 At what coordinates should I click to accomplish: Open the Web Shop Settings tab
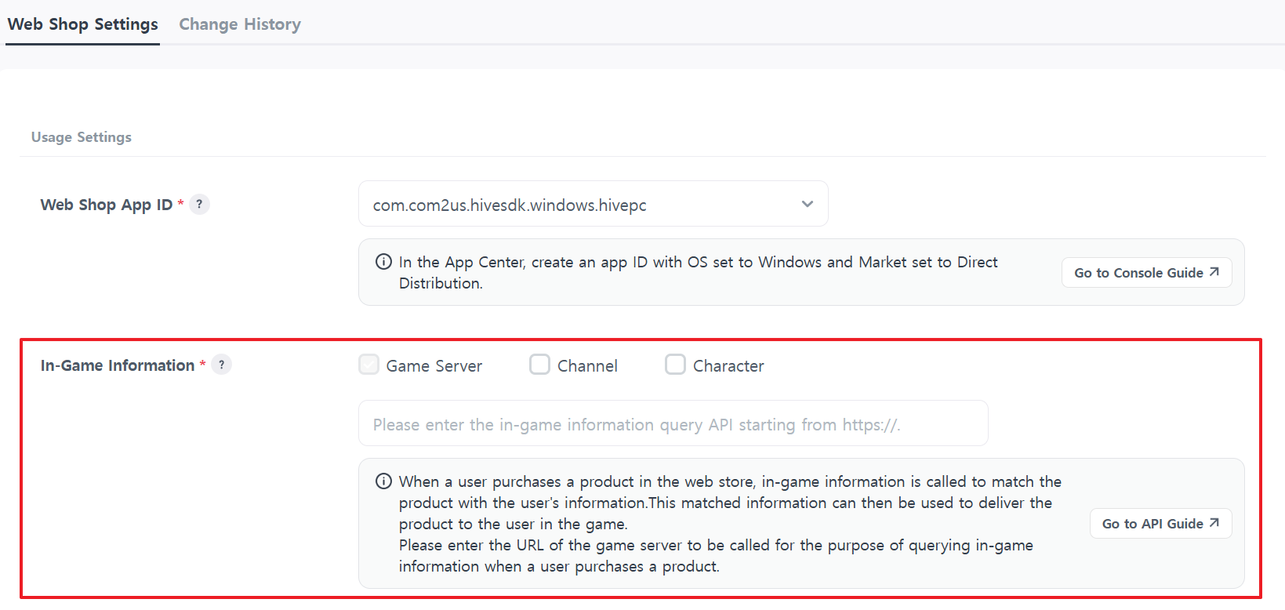pyautogui.click(x=82, y=24)
